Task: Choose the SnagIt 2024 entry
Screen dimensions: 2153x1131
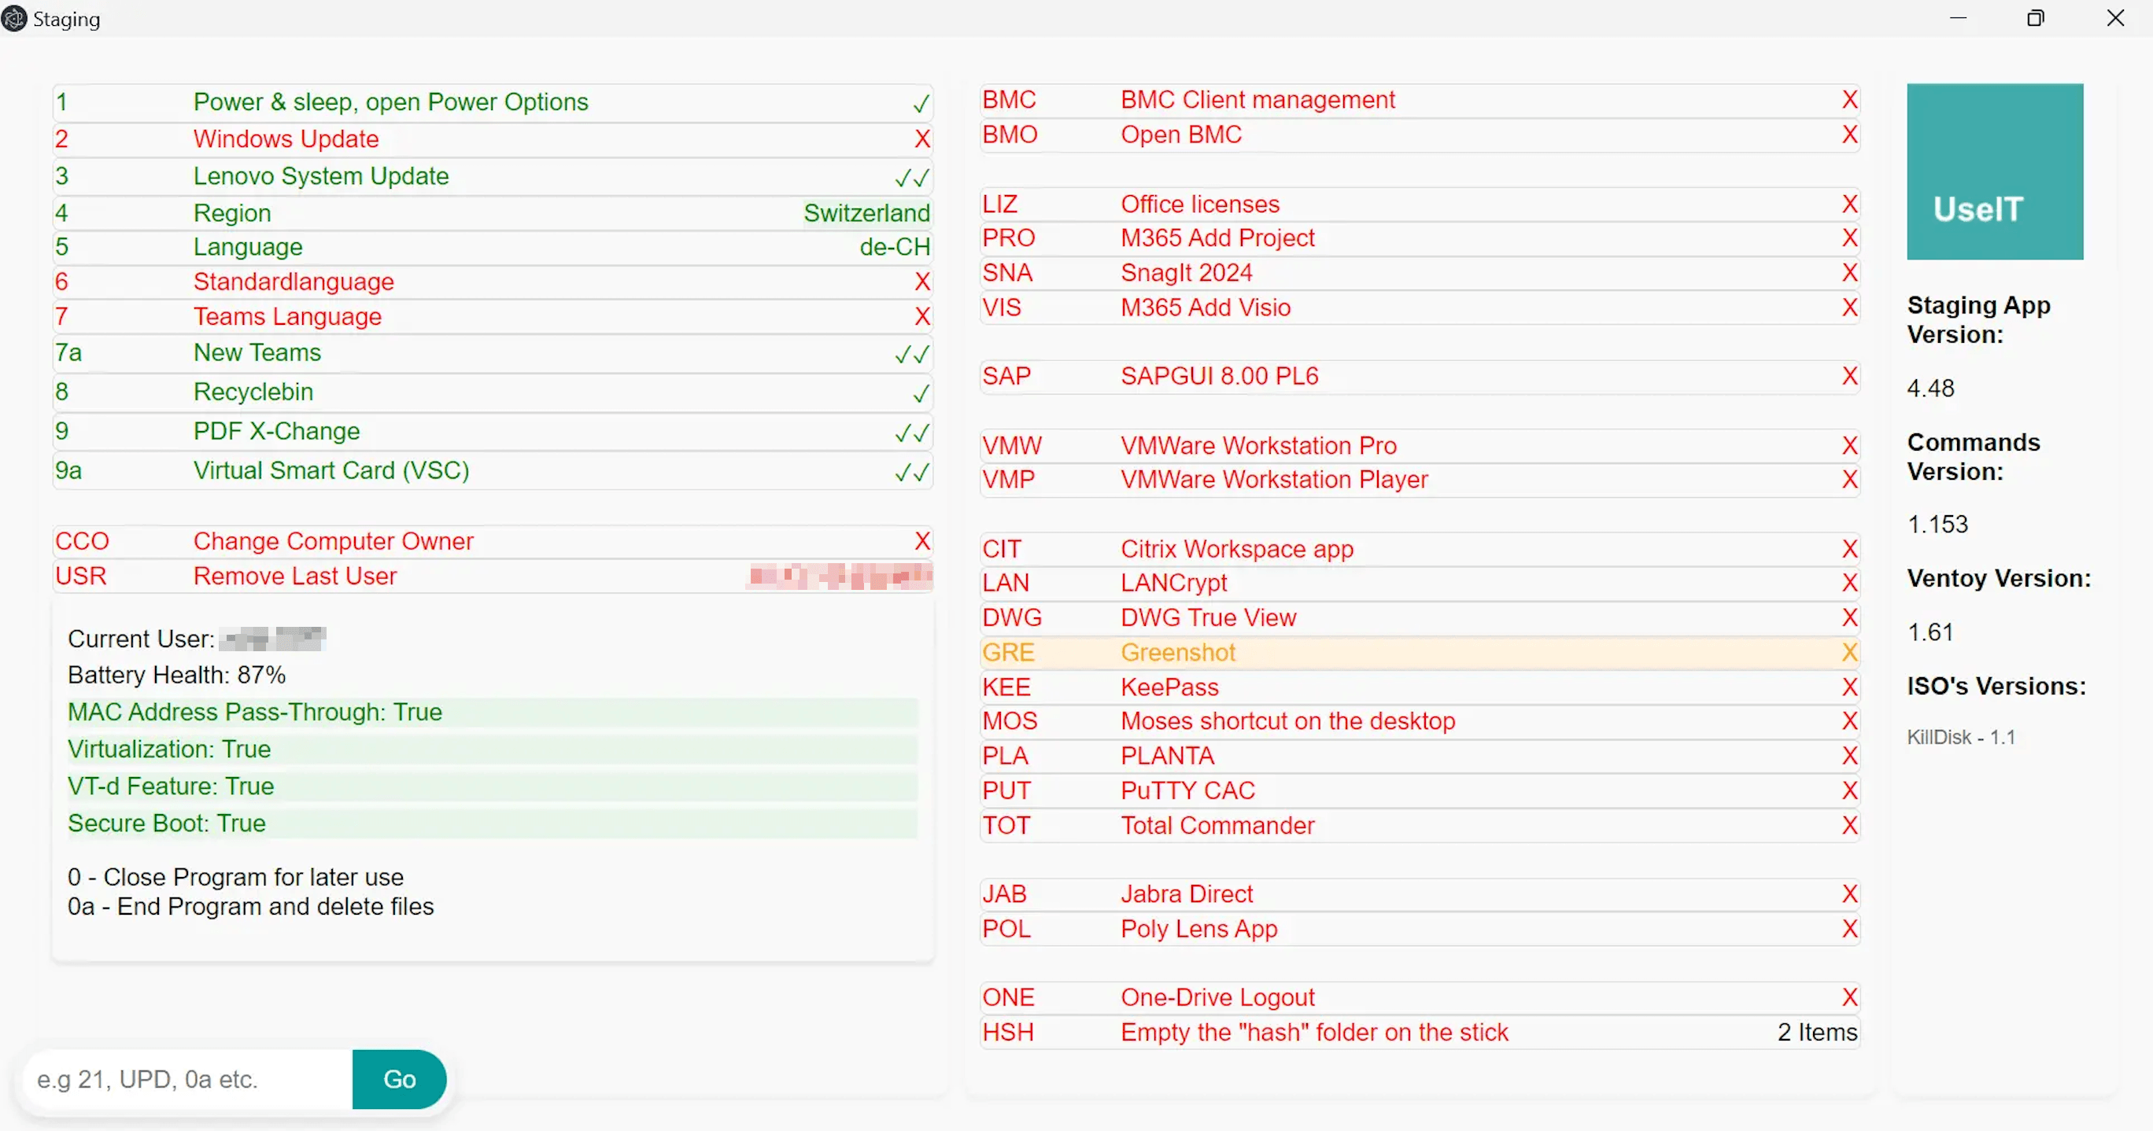Action: 1419,273
